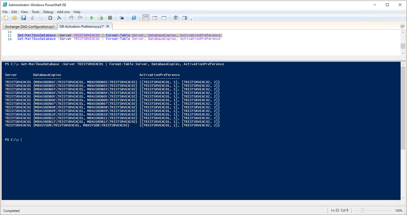Open the Edit menu
Screen dimensions: 407x215
14,12
